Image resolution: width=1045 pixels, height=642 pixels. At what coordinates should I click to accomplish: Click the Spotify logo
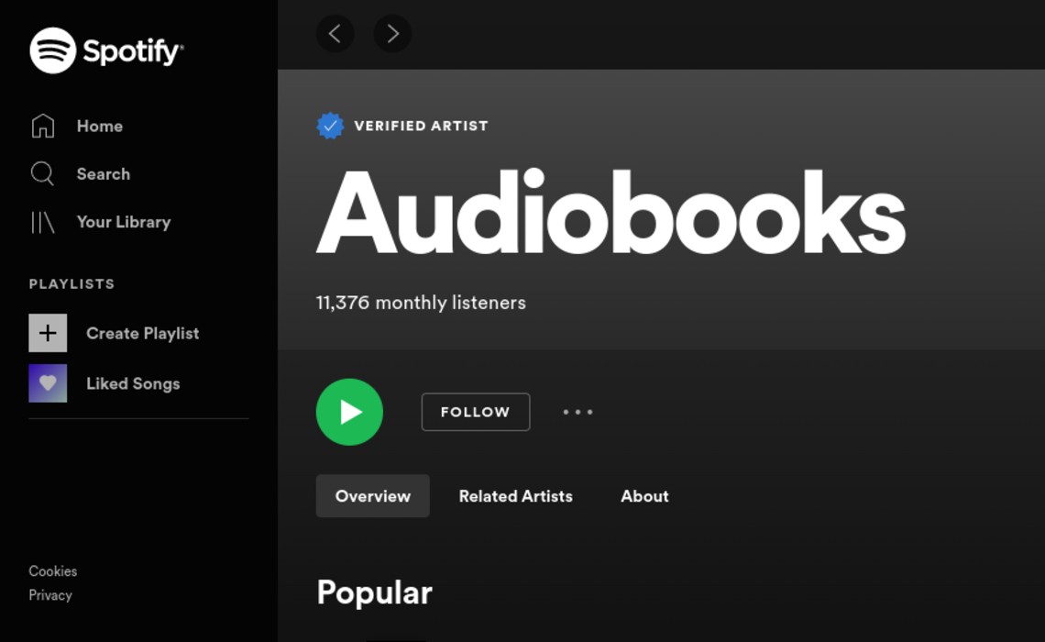click(x=106, y=50)
